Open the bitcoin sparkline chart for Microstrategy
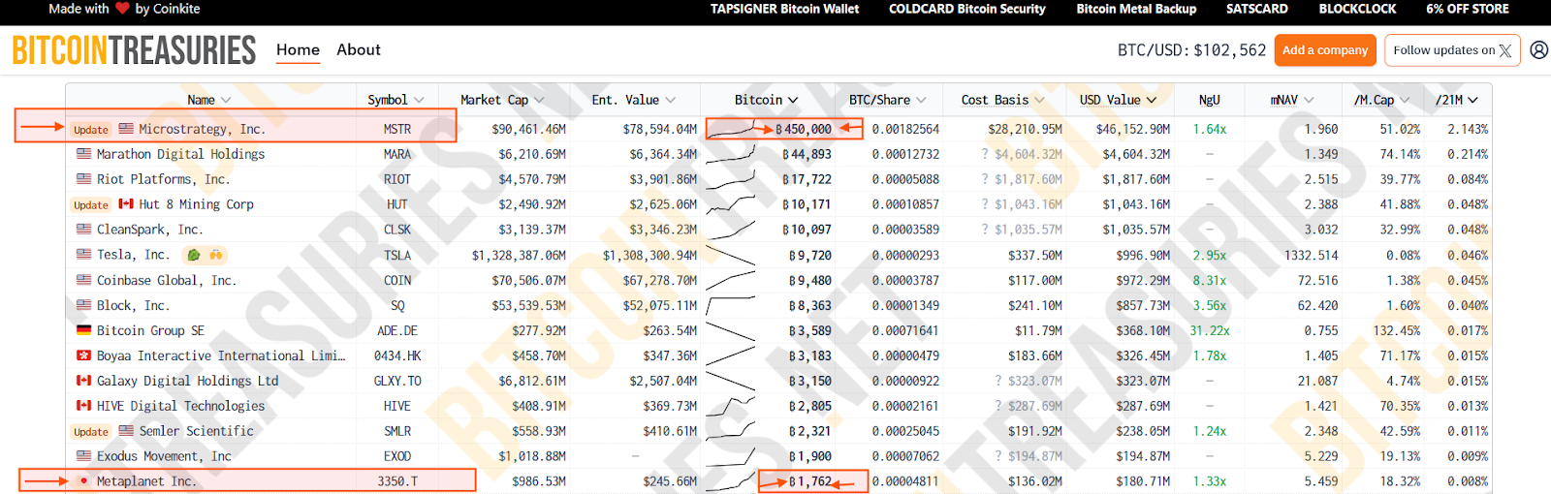This screenshot has height=494, width=1551. (x=731, y=129)
